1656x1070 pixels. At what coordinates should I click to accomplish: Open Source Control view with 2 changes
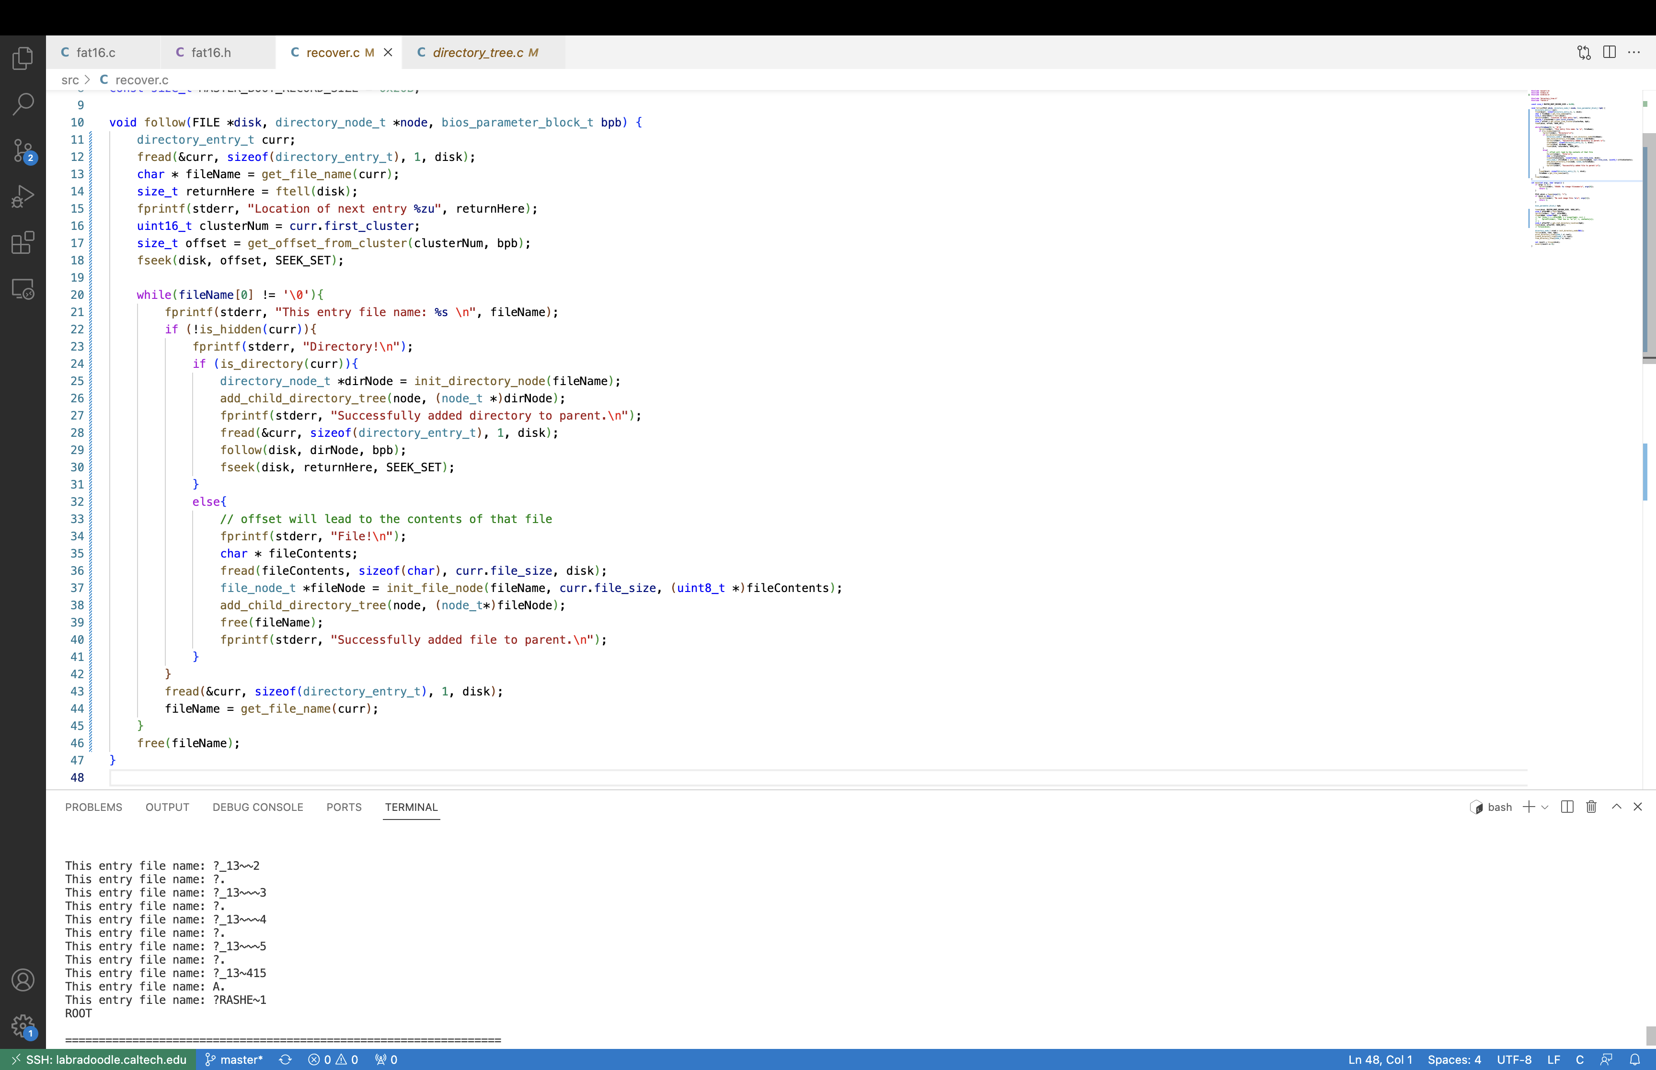pyautogui.click(x=23, y=150)
